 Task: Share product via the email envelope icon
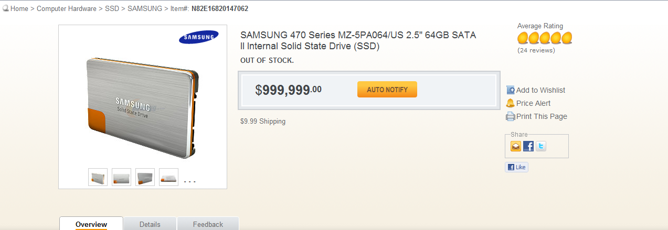click(516, 146)
